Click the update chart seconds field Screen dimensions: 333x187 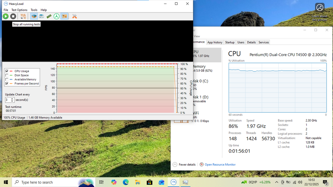[x=8, y=100]
